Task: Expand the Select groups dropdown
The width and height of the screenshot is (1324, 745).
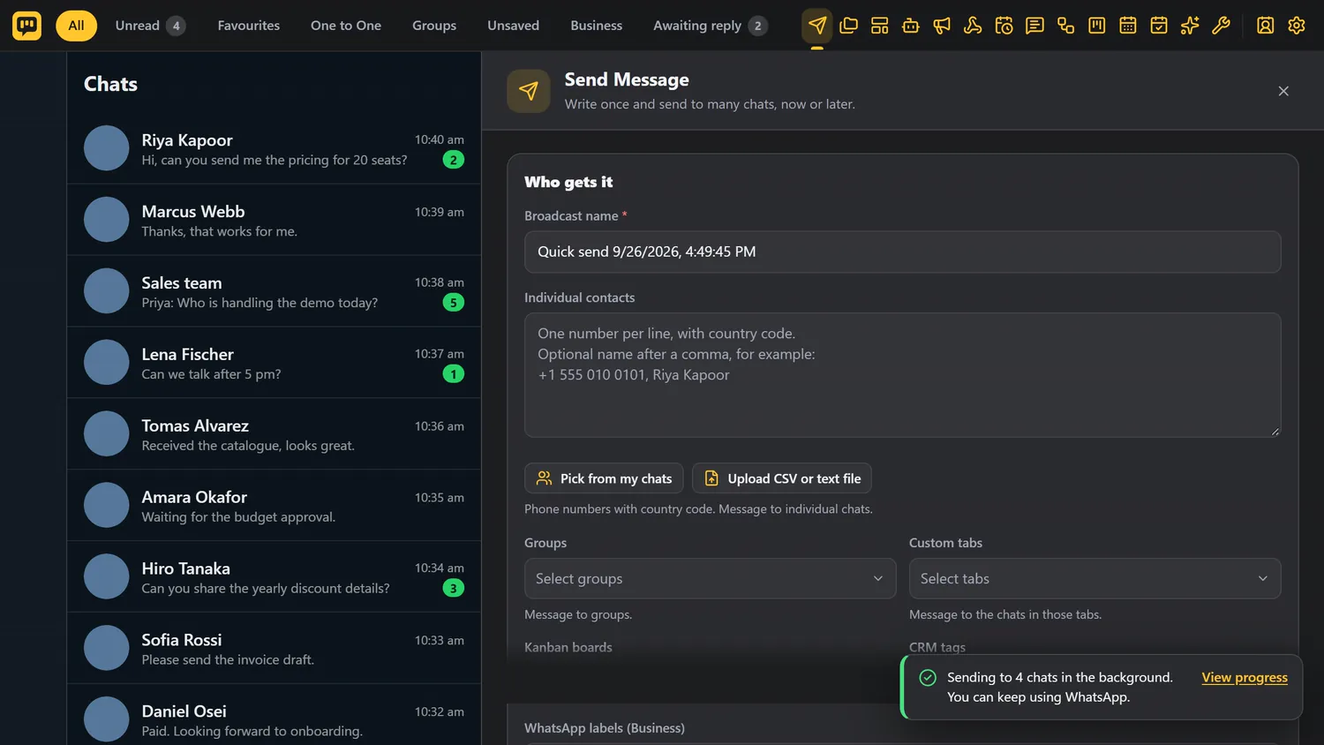Action: coord(711,578)
